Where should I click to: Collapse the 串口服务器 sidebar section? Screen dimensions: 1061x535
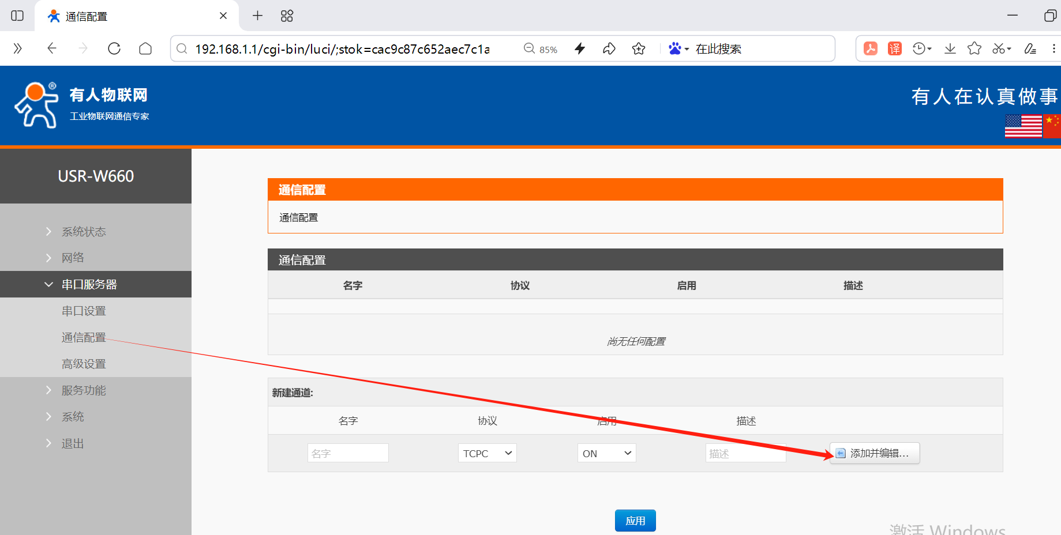89,284
